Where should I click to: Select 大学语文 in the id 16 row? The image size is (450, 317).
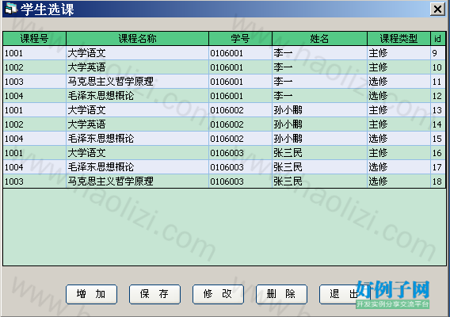coord(138,153)
